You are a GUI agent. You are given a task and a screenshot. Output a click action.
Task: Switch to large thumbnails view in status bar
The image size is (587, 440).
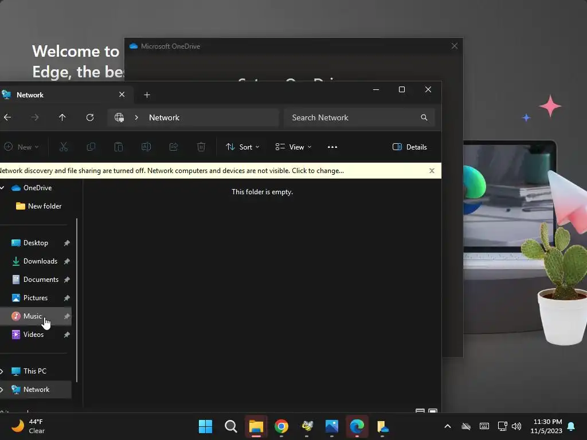point(432,411)
